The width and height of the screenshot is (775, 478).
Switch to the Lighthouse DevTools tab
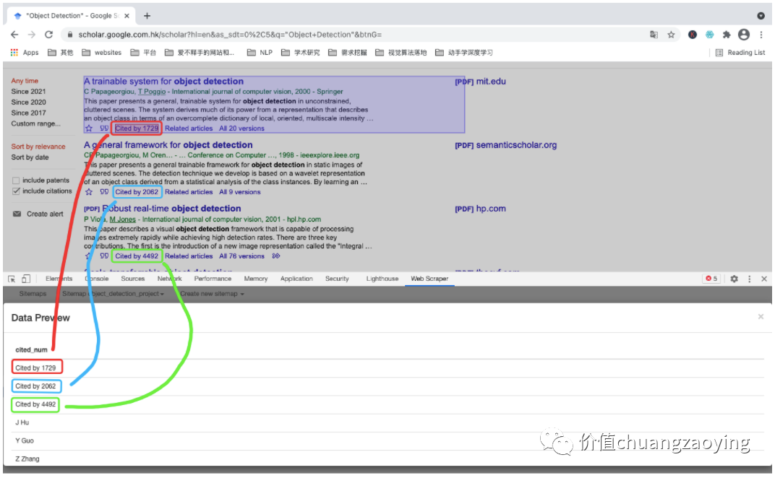click(x=382, y=279)
